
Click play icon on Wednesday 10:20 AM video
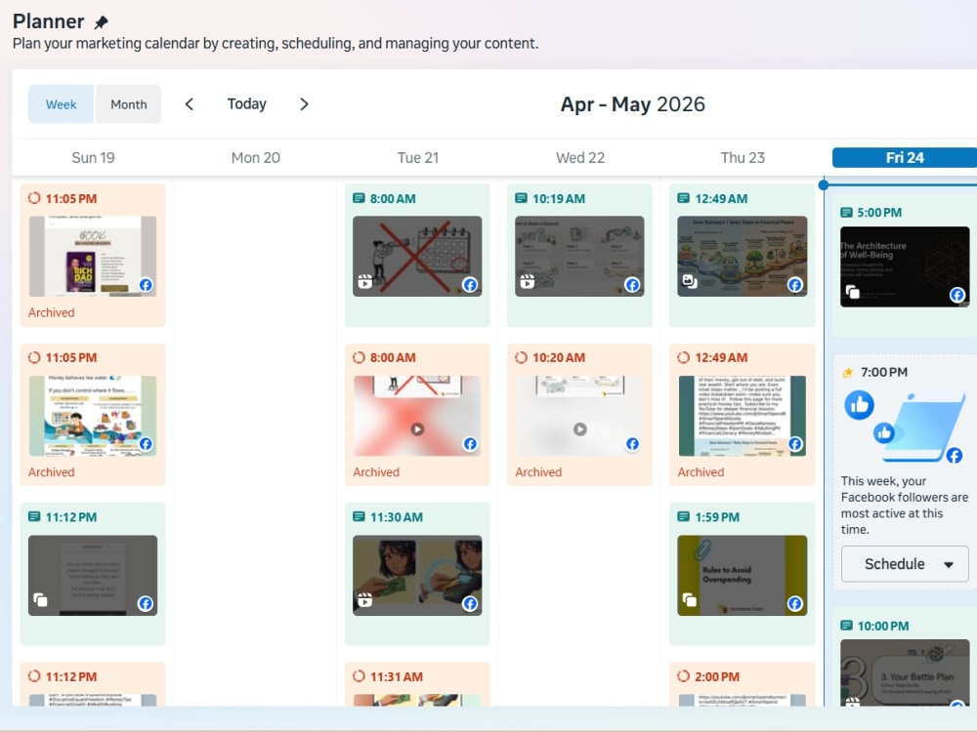point(580,428)
